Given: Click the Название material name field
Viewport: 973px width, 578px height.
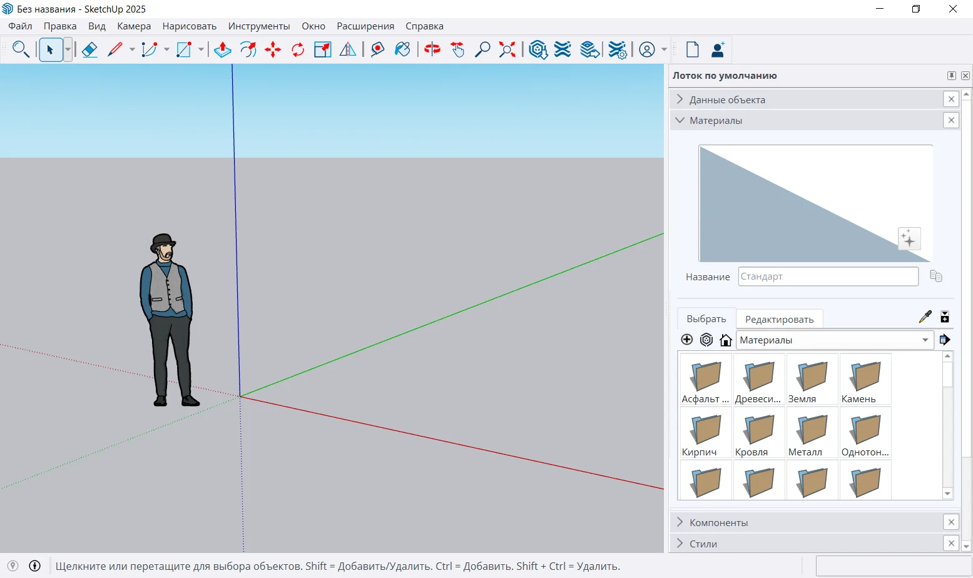Looking at the screenshot, I should [x=828, y=276].
